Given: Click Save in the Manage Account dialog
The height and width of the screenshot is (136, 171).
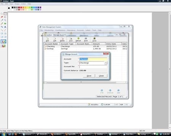Looking at the screenshot, I should [89, 76].
